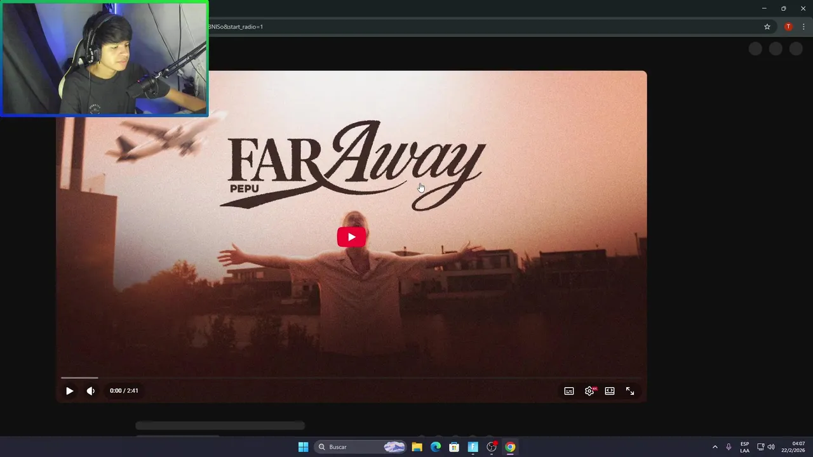Click the address bar URL text
This screenshot has height=457, width=813.
click(x=236, y=27)
